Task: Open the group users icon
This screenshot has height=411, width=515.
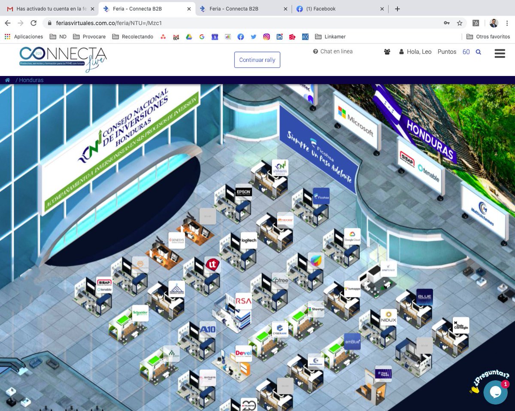Action: point(387,52)
